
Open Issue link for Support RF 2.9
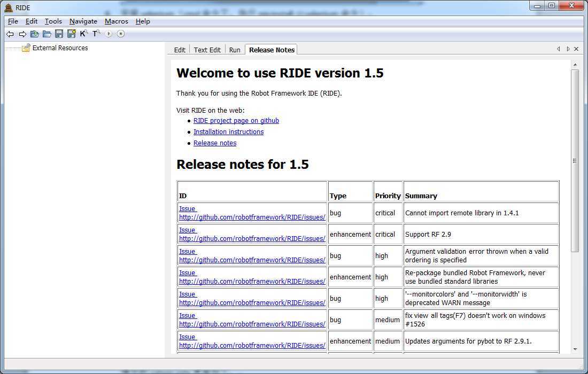252,234
